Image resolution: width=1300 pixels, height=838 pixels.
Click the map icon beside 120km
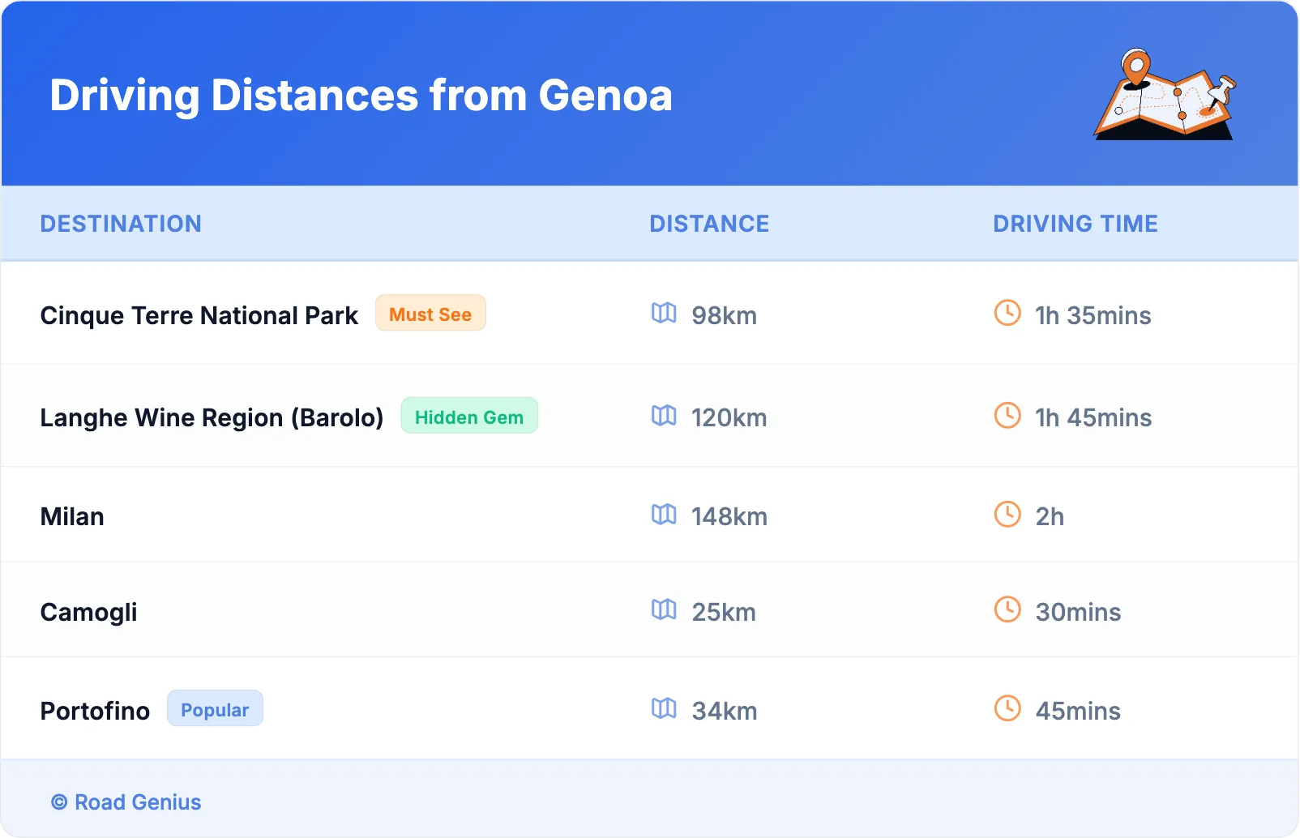tap(664, 416)
